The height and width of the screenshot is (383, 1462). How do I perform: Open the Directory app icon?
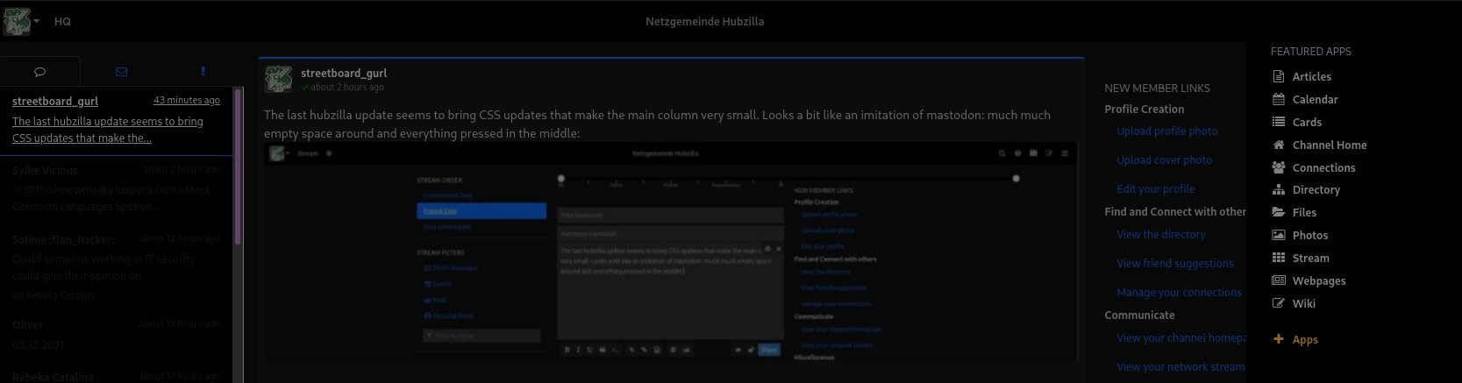[x=1278, y=190]
